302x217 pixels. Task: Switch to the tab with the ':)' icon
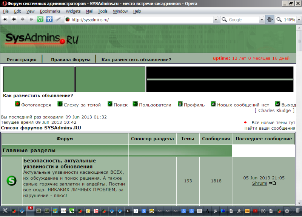pyautogui.click(x=136, y=211)
